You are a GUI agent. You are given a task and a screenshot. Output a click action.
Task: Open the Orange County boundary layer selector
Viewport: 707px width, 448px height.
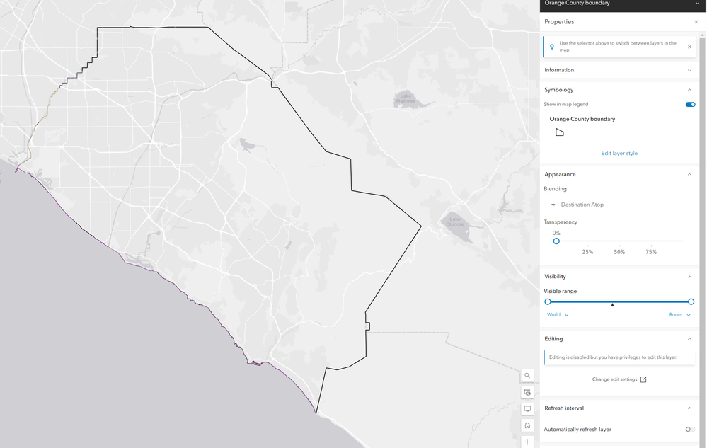pyautogui.click(x=622, y=4)
